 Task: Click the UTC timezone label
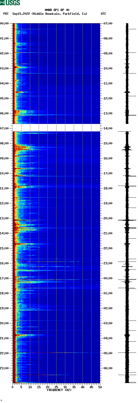click(103, 14)
